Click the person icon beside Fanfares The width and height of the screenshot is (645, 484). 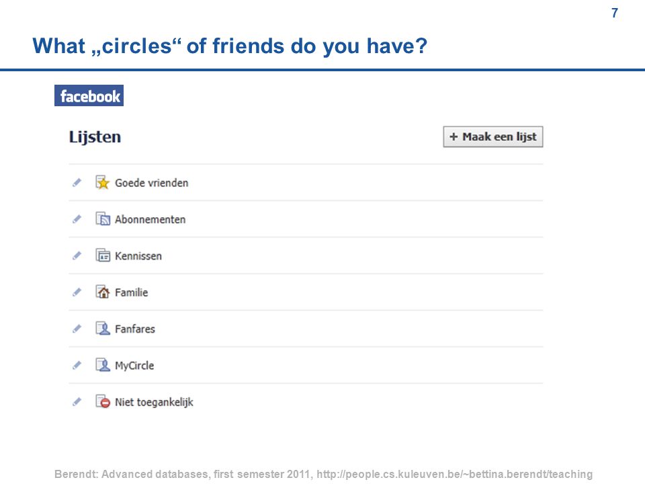pyautogui.click(x=103, y=329)
